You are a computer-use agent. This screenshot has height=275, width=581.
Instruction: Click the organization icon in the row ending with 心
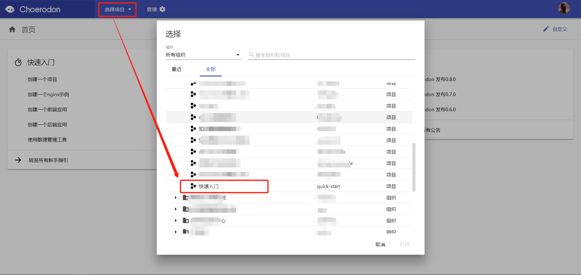coord(186,221)
